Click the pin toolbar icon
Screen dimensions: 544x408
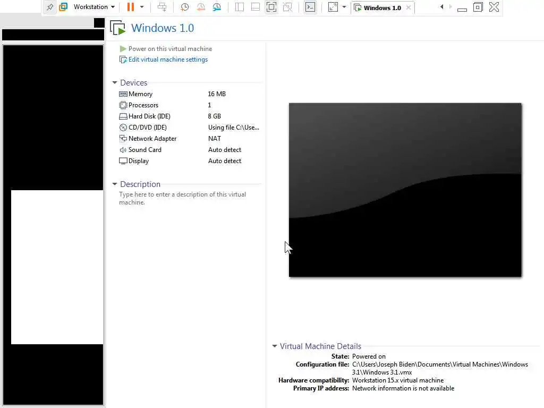[50, 7]
